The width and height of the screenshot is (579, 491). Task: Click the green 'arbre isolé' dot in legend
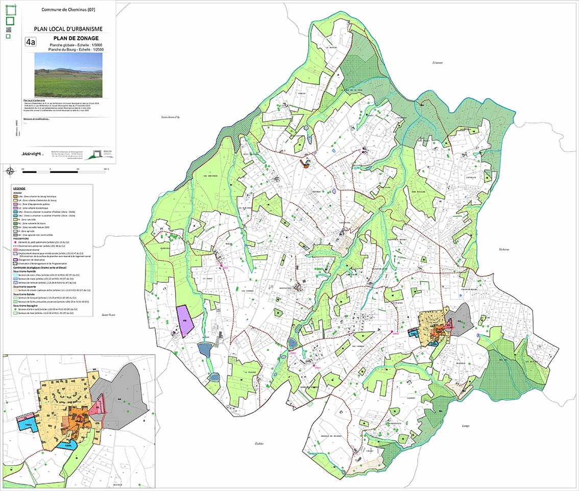14,309
